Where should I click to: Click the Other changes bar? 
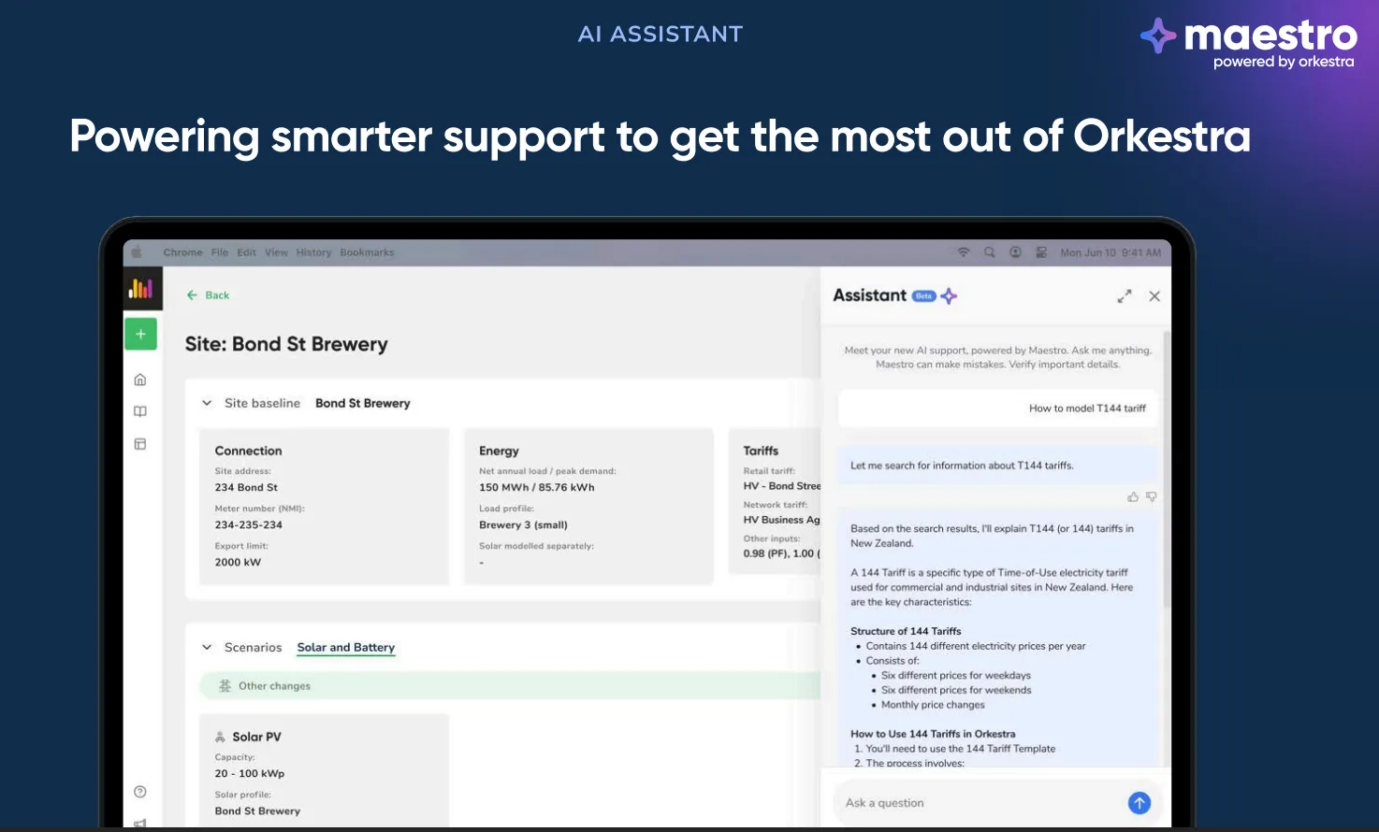[510, 686]
